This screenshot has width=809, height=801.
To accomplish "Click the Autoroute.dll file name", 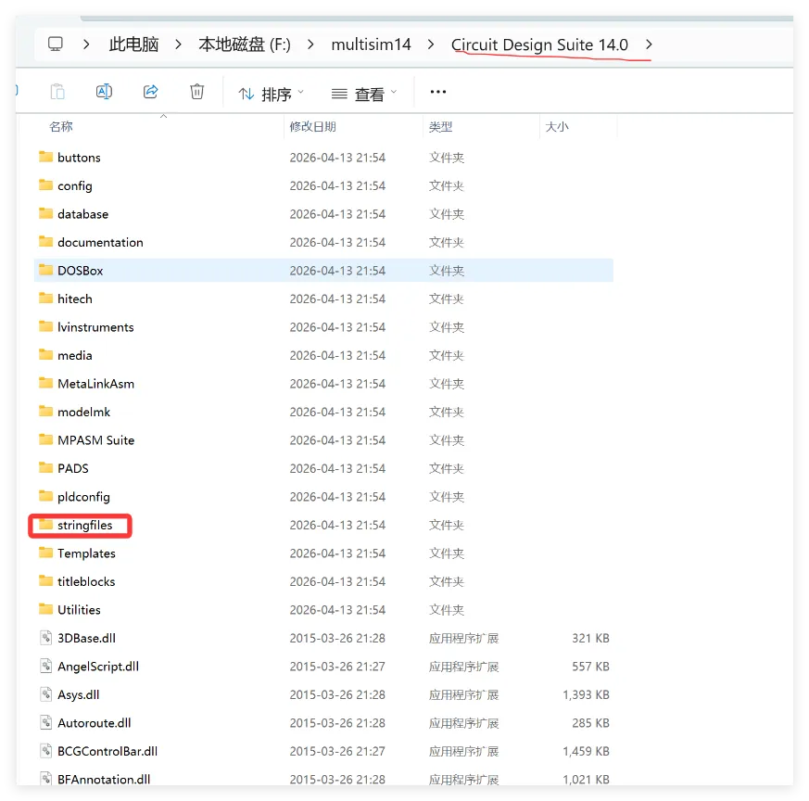I will (95, 723).
